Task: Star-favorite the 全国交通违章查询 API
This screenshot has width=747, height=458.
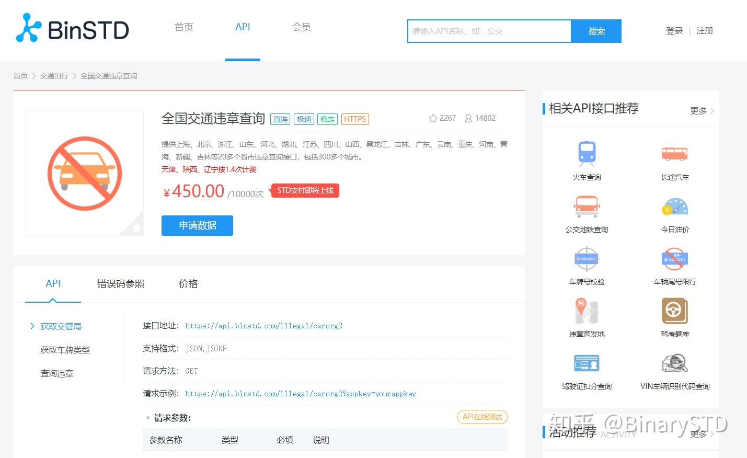Action: point(433,118)
